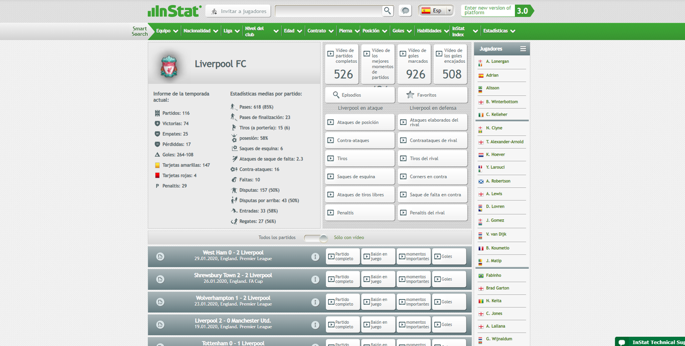Open the chat bubble icon
Screen dimensions: 685x346
405,11
